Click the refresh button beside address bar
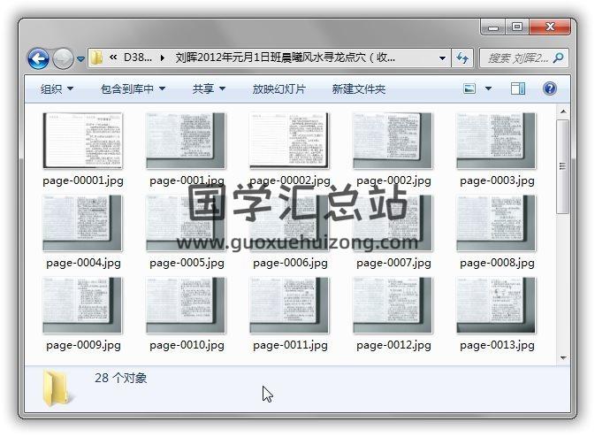 point(462,58)
